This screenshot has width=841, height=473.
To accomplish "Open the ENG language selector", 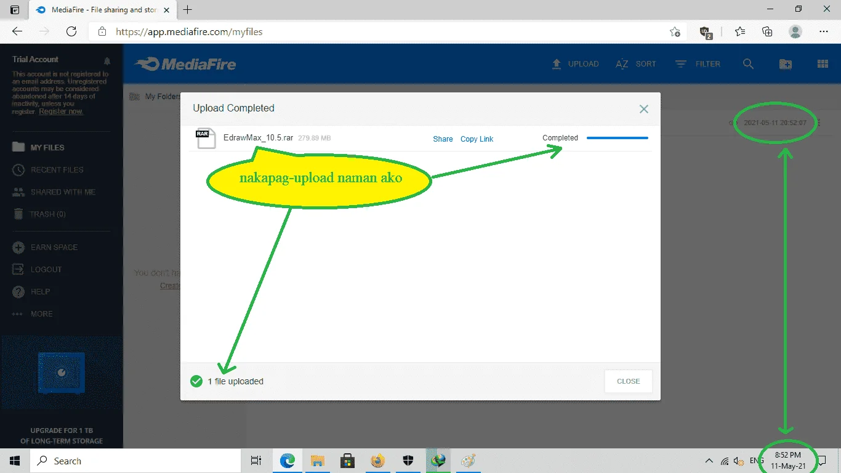I will tap(756, 461).
